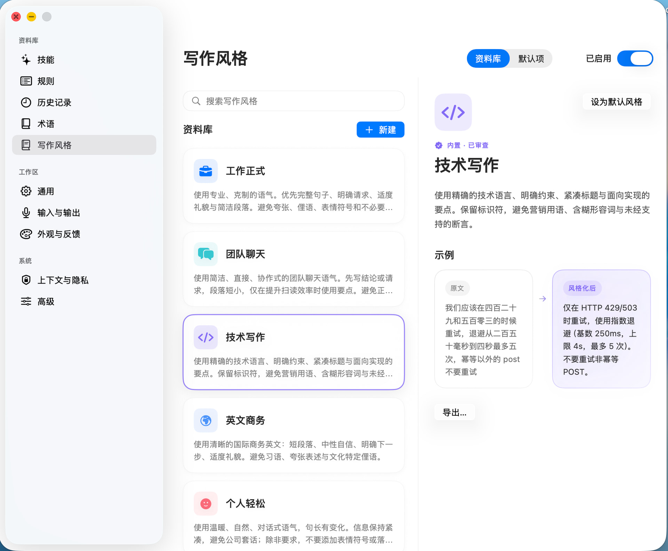Click the 示例 heading
The height and width of the screenshot is (551, 668).
click(444, 255)
